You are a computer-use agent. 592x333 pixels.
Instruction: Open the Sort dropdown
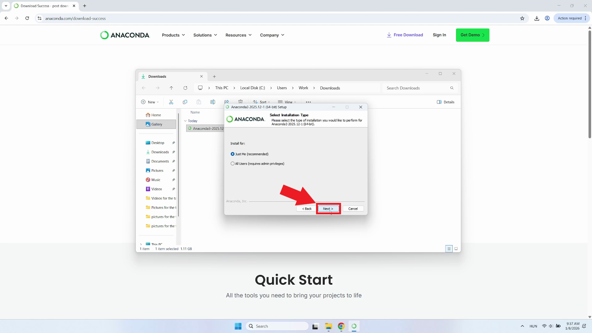pyautogui.click(x=261, y=102)
